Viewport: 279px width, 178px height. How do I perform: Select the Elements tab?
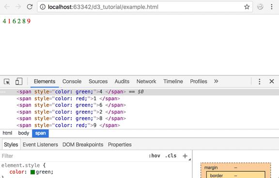(45, 81)
